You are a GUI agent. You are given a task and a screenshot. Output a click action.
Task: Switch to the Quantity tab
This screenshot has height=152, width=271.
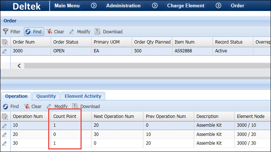[46, 96]
